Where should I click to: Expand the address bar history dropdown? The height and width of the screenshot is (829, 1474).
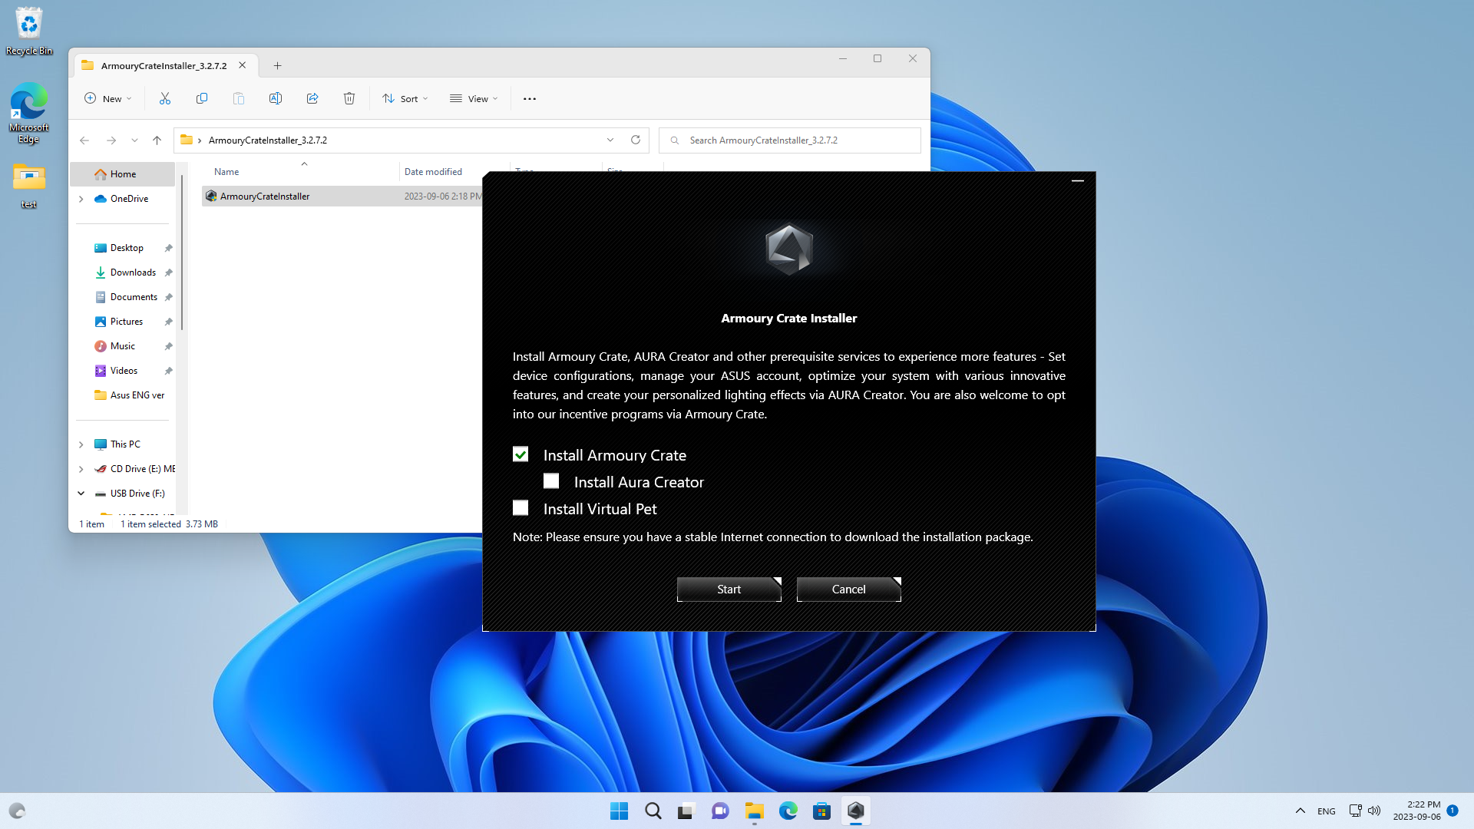point(610,140)
